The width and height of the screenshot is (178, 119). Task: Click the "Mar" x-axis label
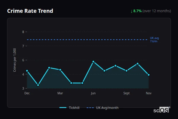coord(60,93)
